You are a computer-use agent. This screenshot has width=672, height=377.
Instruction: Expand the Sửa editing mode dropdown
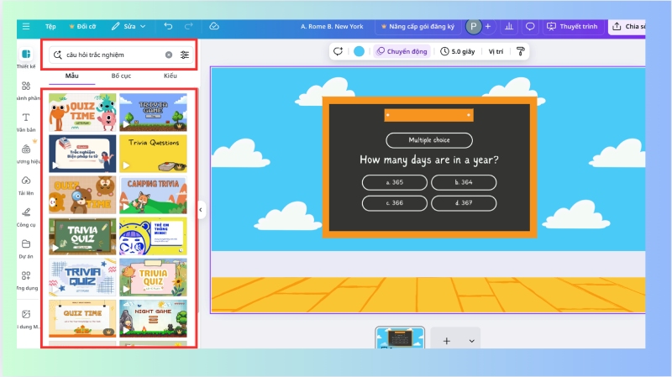[129, 26]
